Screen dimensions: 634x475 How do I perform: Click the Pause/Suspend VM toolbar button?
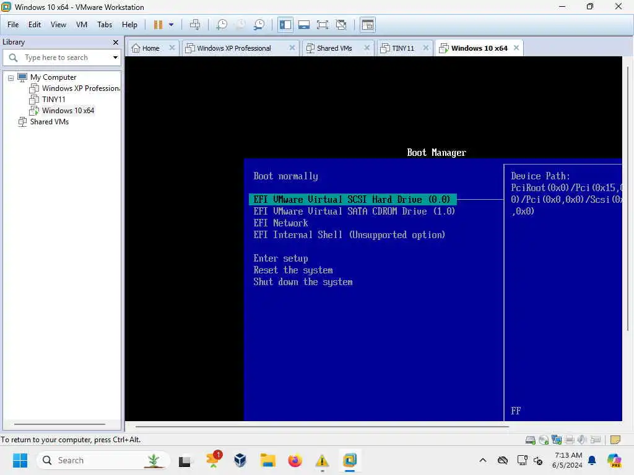click(x=158, y=25)
